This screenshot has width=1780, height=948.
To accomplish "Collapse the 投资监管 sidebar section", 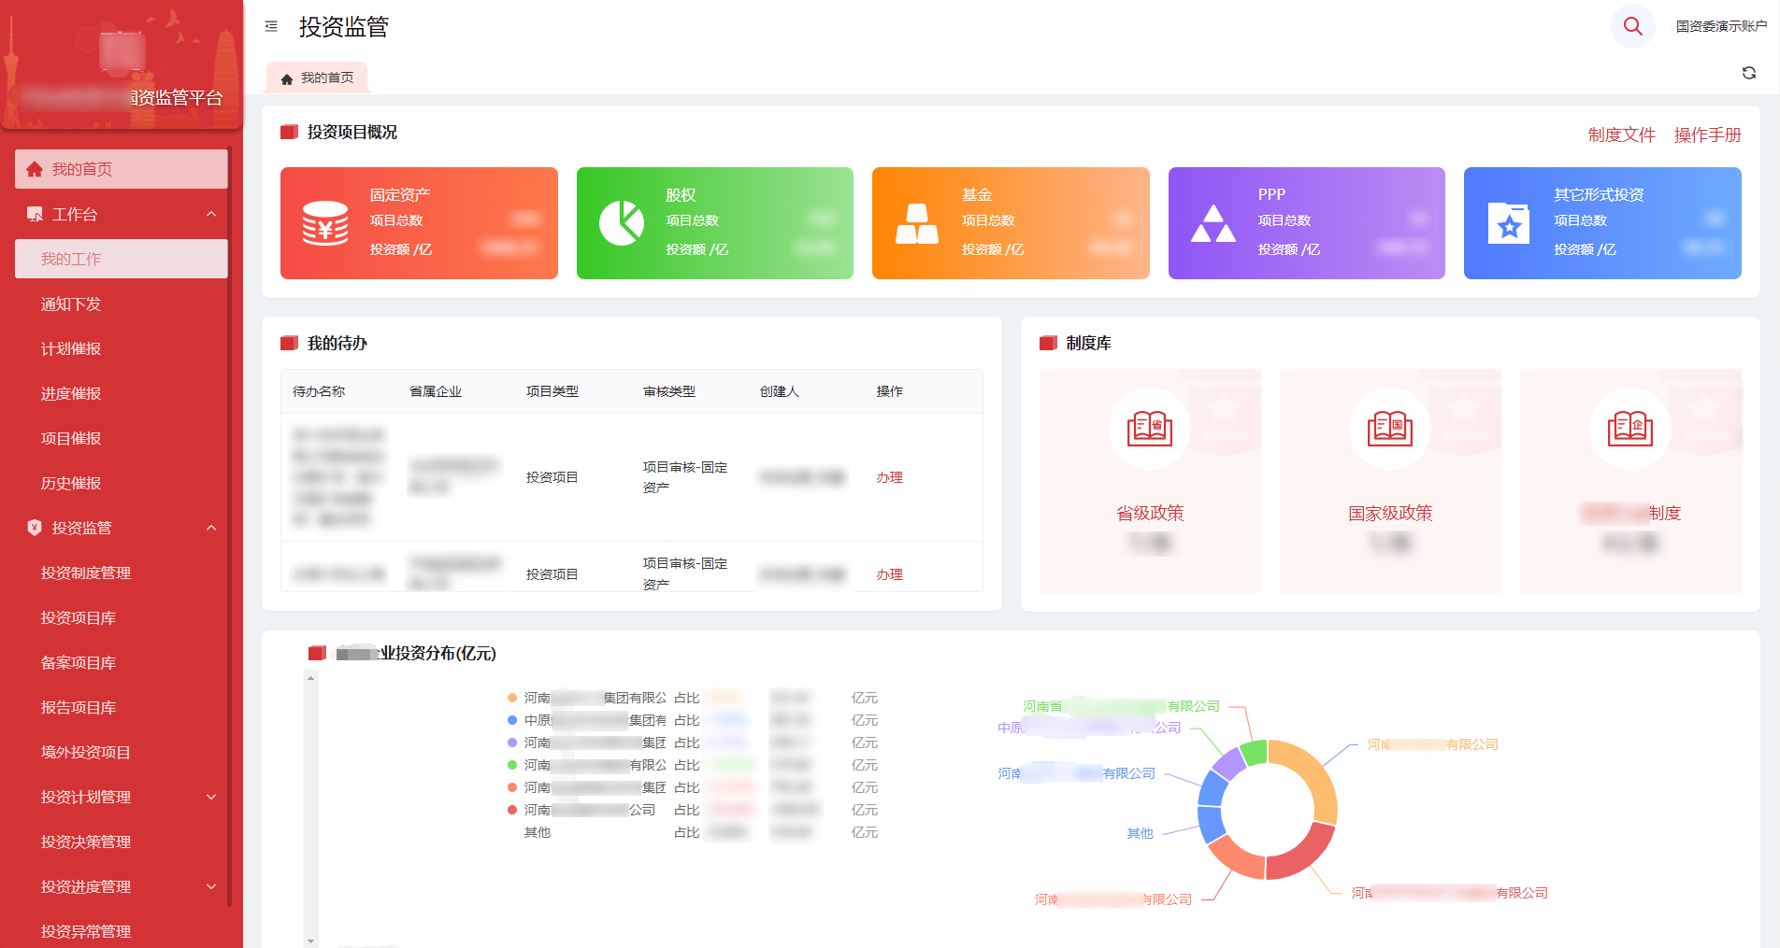I will (211, 528).
